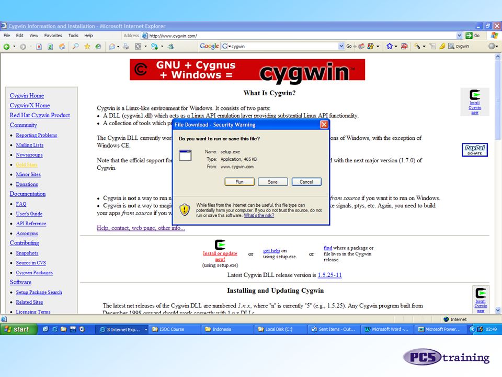Open the FAQ sidebar link
This screenshot has width=502, height=377.
pos(21,204)
